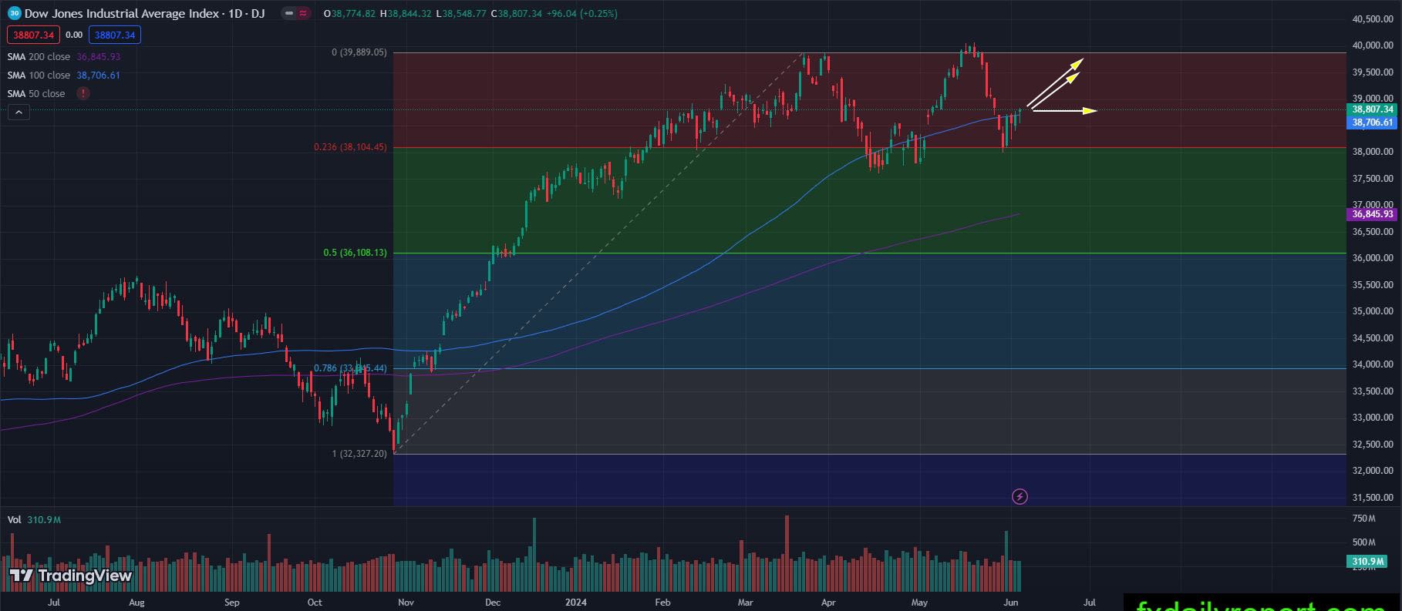Click the green 38,807.34 price axis label
1402x611 pixels.
point(1373,109)
